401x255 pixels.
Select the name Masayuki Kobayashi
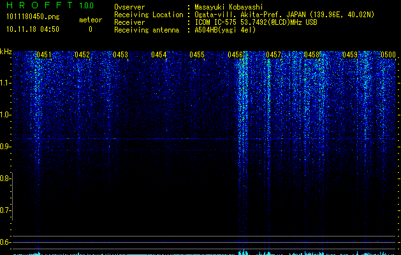coord(228,7)
